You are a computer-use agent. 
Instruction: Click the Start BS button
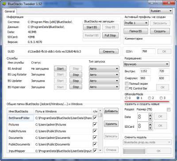coord(92,27)
